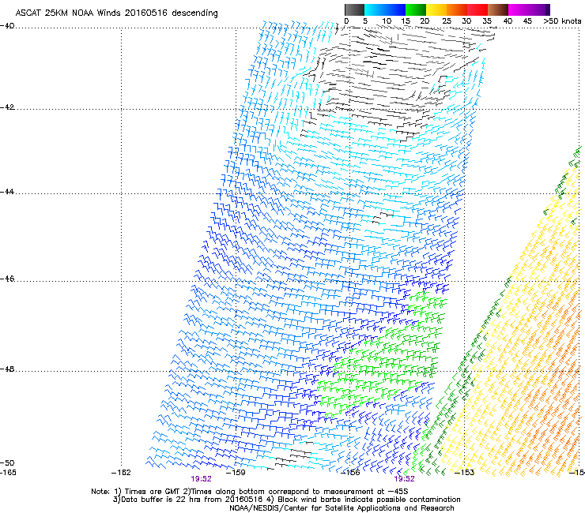Click the '30' color scale label

pos(466,21)
